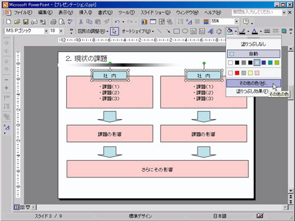
Task: Click the Cut scissors icon
Action: [81, 22]
